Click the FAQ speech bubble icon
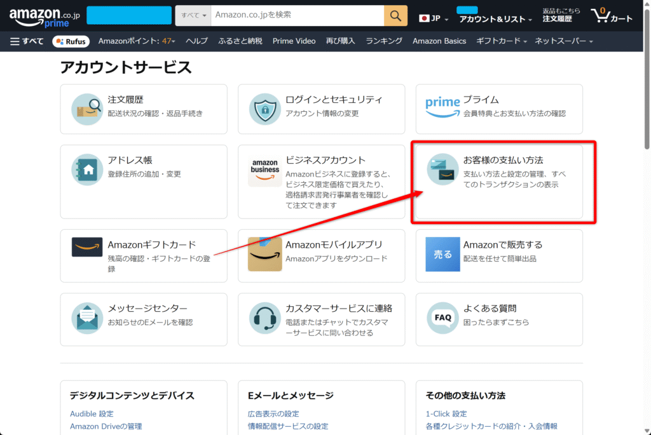 pyautogui.click(x=442, y=318)
